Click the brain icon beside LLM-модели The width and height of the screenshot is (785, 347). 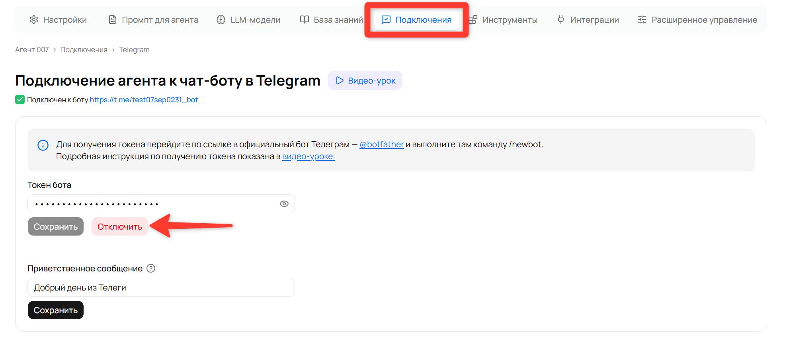[221, 19]
